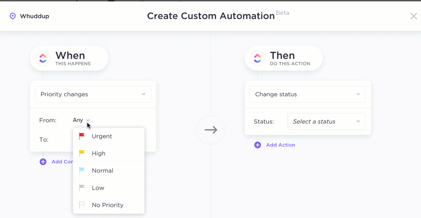Close the Create Custom Automation dialog
The width and height of the screenshot is (421, 218).
pyautogui.click(x=413, y=16)
